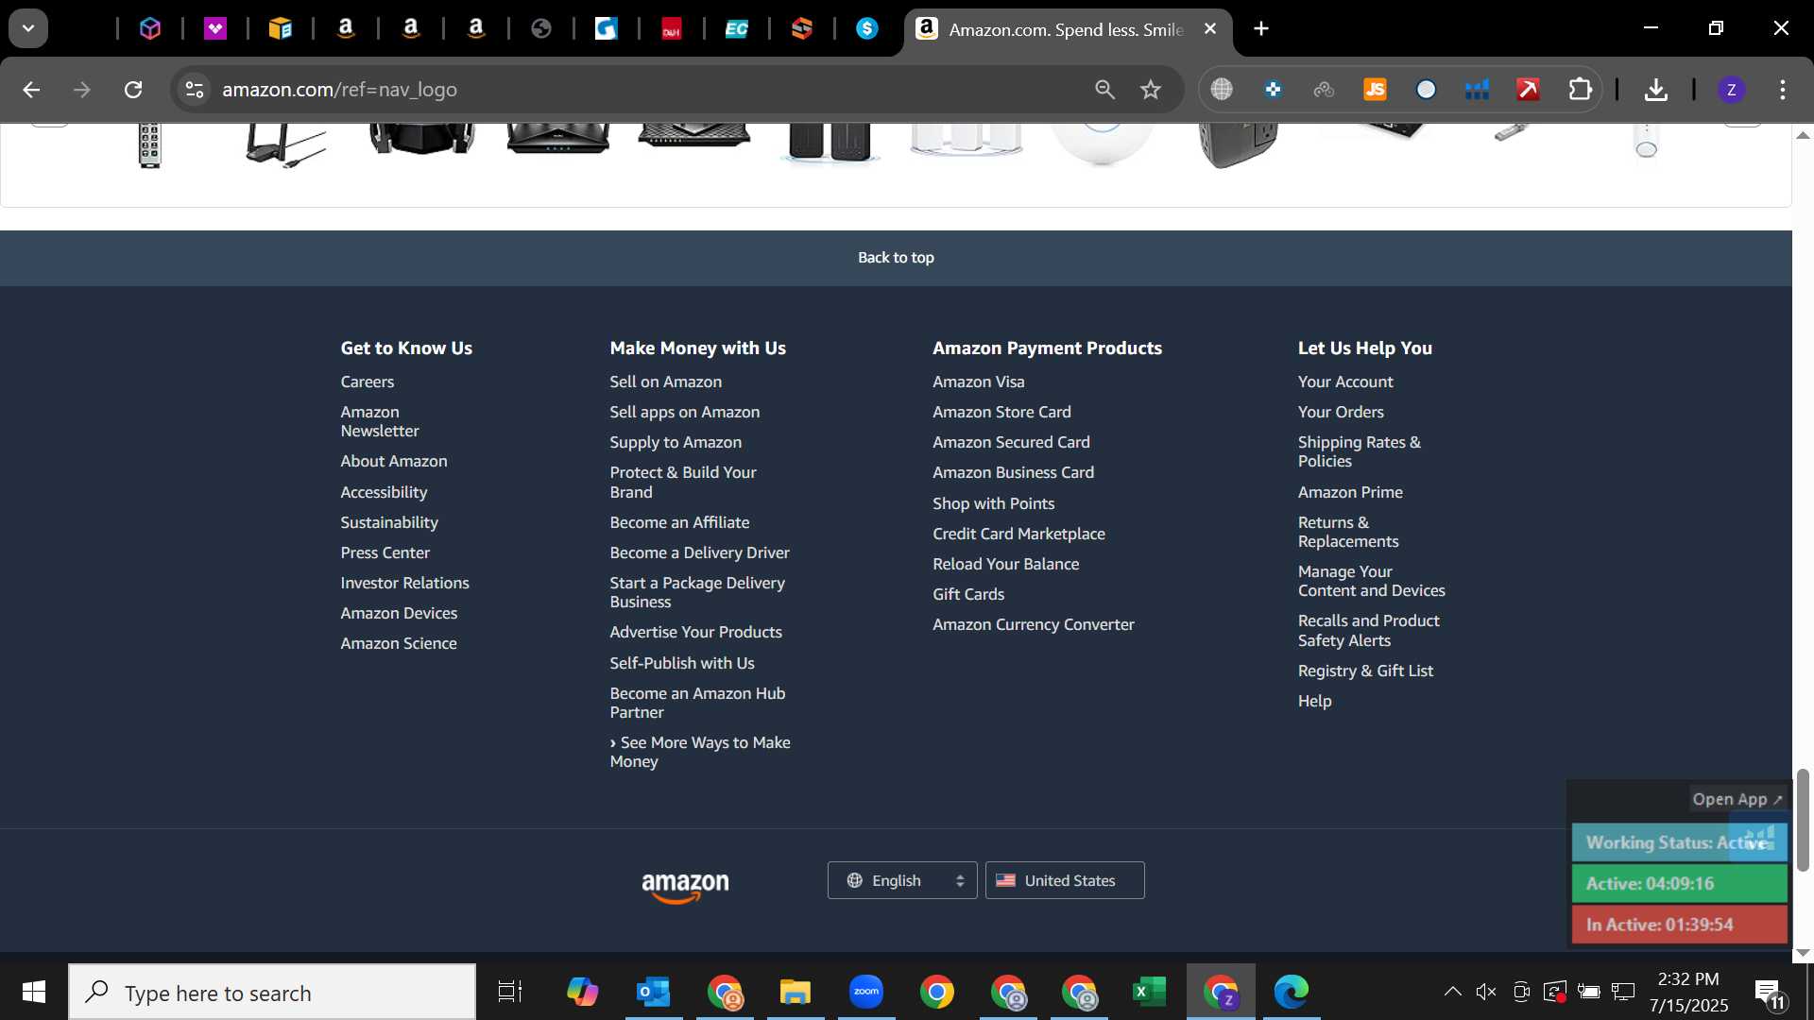This screenshot has height=1020, width=1814.
Task: Open the notification center icon
Action: [1770, 994]
